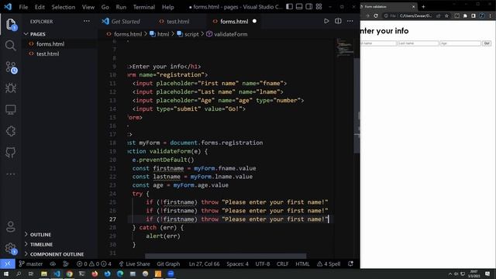Viewport: 496px width, 279px height.
Task: Expand the COMPONENT OUTLINE section
Action: point(57,254)
